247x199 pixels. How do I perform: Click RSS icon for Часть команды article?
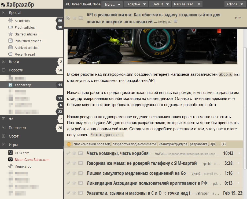[x=80, y=153]
